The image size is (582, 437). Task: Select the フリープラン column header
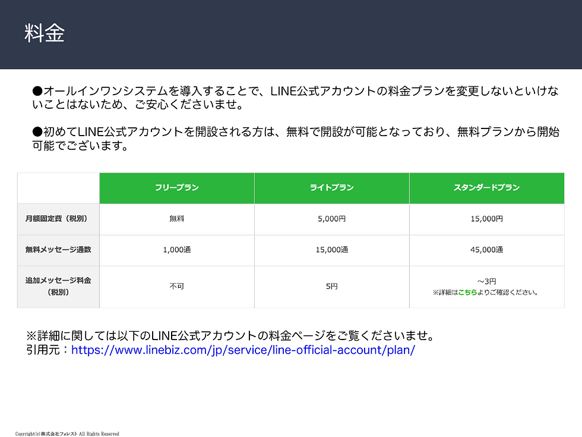click(x=176, y=188)
